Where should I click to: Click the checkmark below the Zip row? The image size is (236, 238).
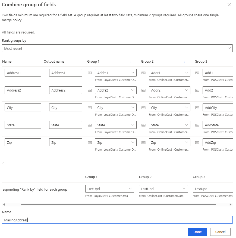3,163
